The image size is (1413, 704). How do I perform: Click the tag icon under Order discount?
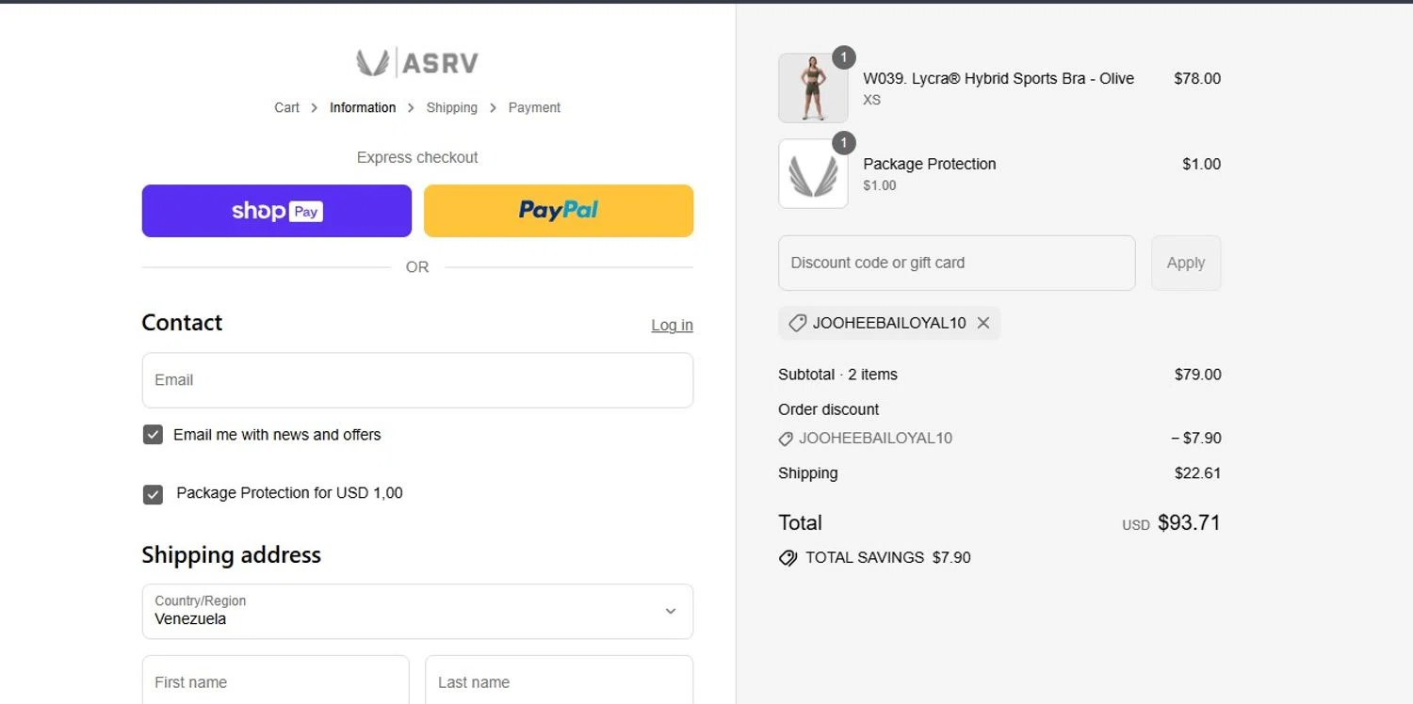click(x=786, y=439)
